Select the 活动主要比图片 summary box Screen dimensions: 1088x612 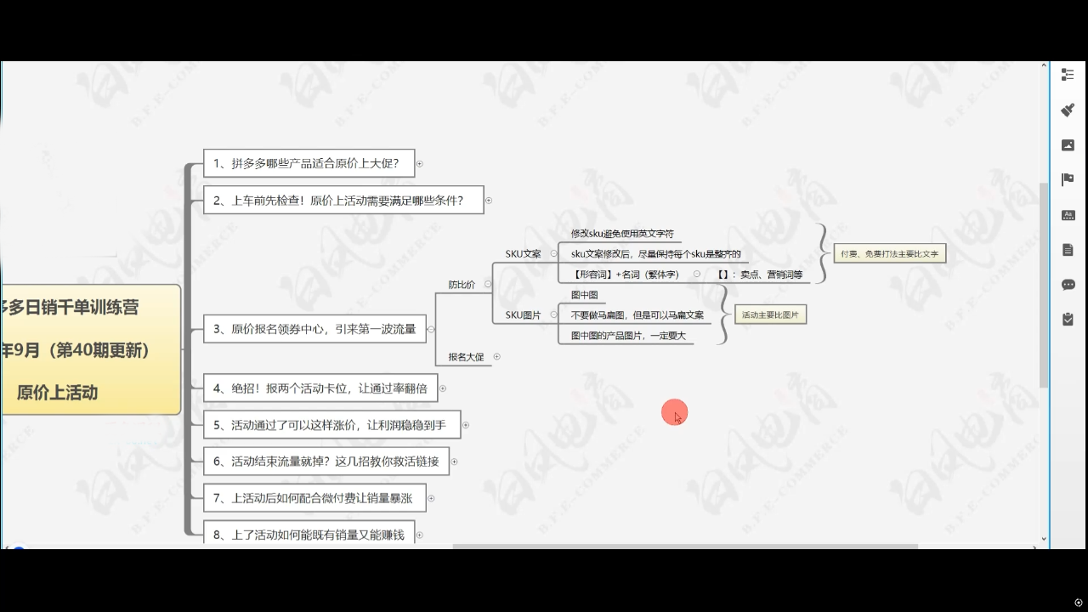(769, 315)
